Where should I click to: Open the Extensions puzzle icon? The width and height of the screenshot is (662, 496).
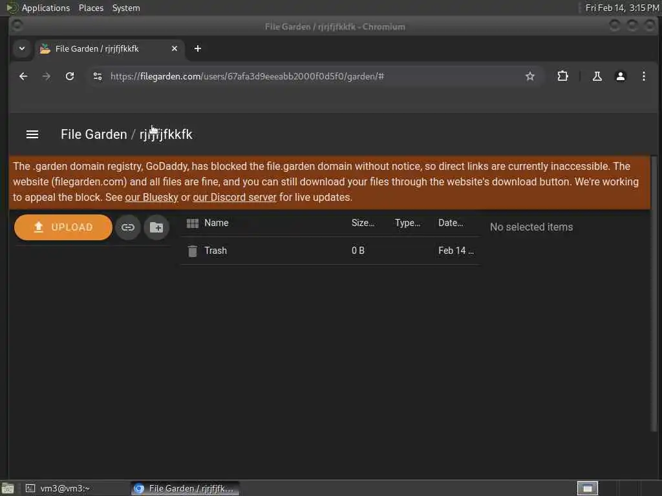(563, 76)
